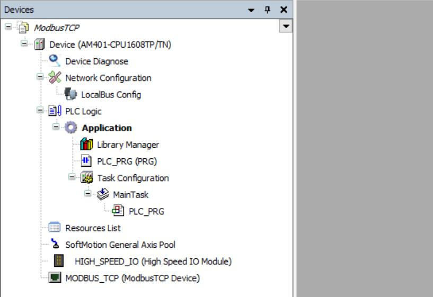Open the project selector dropdown at right
433x297 pixels.
pyautogui.click(x=287, y=26)
